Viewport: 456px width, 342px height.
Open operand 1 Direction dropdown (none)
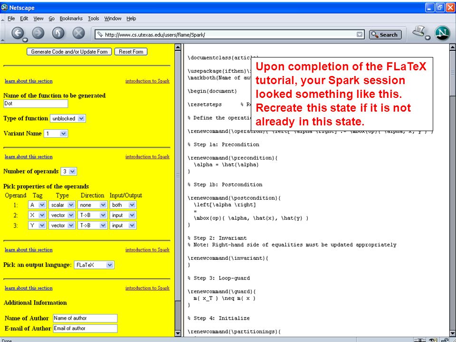pos(92,205)
